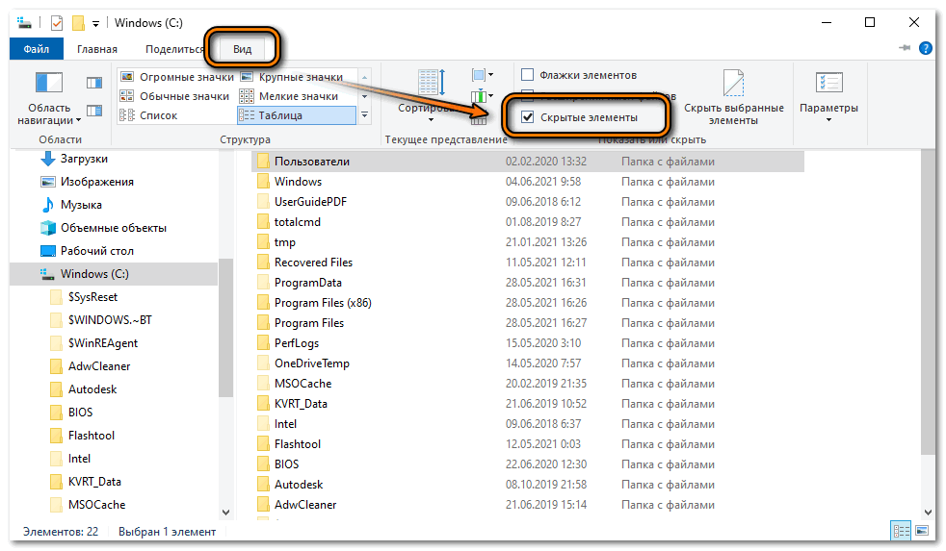Screen dimensions: 946x551
Task: Open the Файл menu tab
Action: tap(37, 49)
